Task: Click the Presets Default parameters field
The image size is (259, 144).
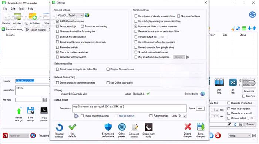Action: click(x=32, y=81)
